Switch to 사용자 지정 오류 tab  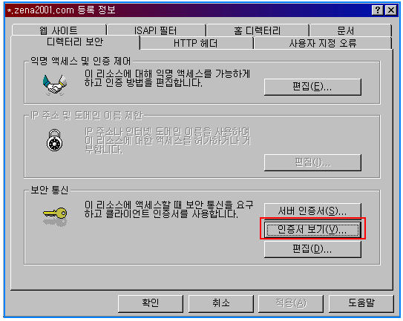[323, 43]
